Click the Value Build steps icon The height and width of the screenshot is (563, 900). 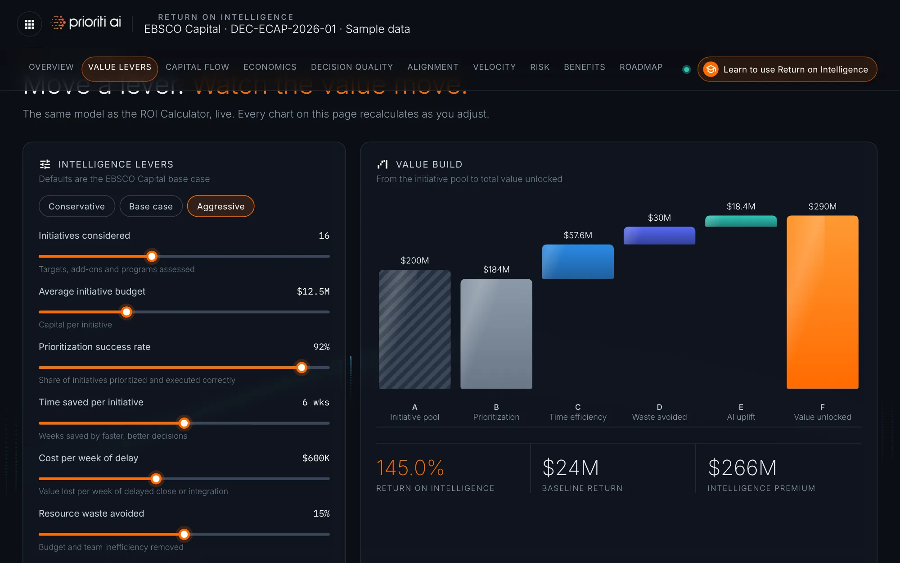pos(382,164)
